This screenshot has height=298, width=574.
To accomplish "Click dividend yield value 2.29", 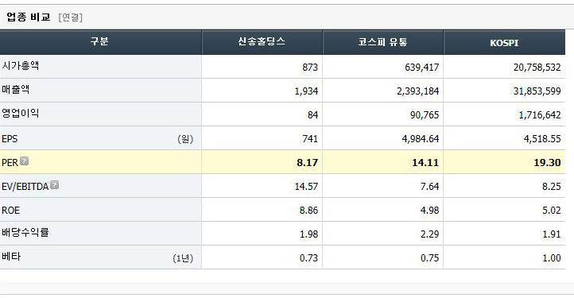I will pyautogui.click(x=430, y=234).
